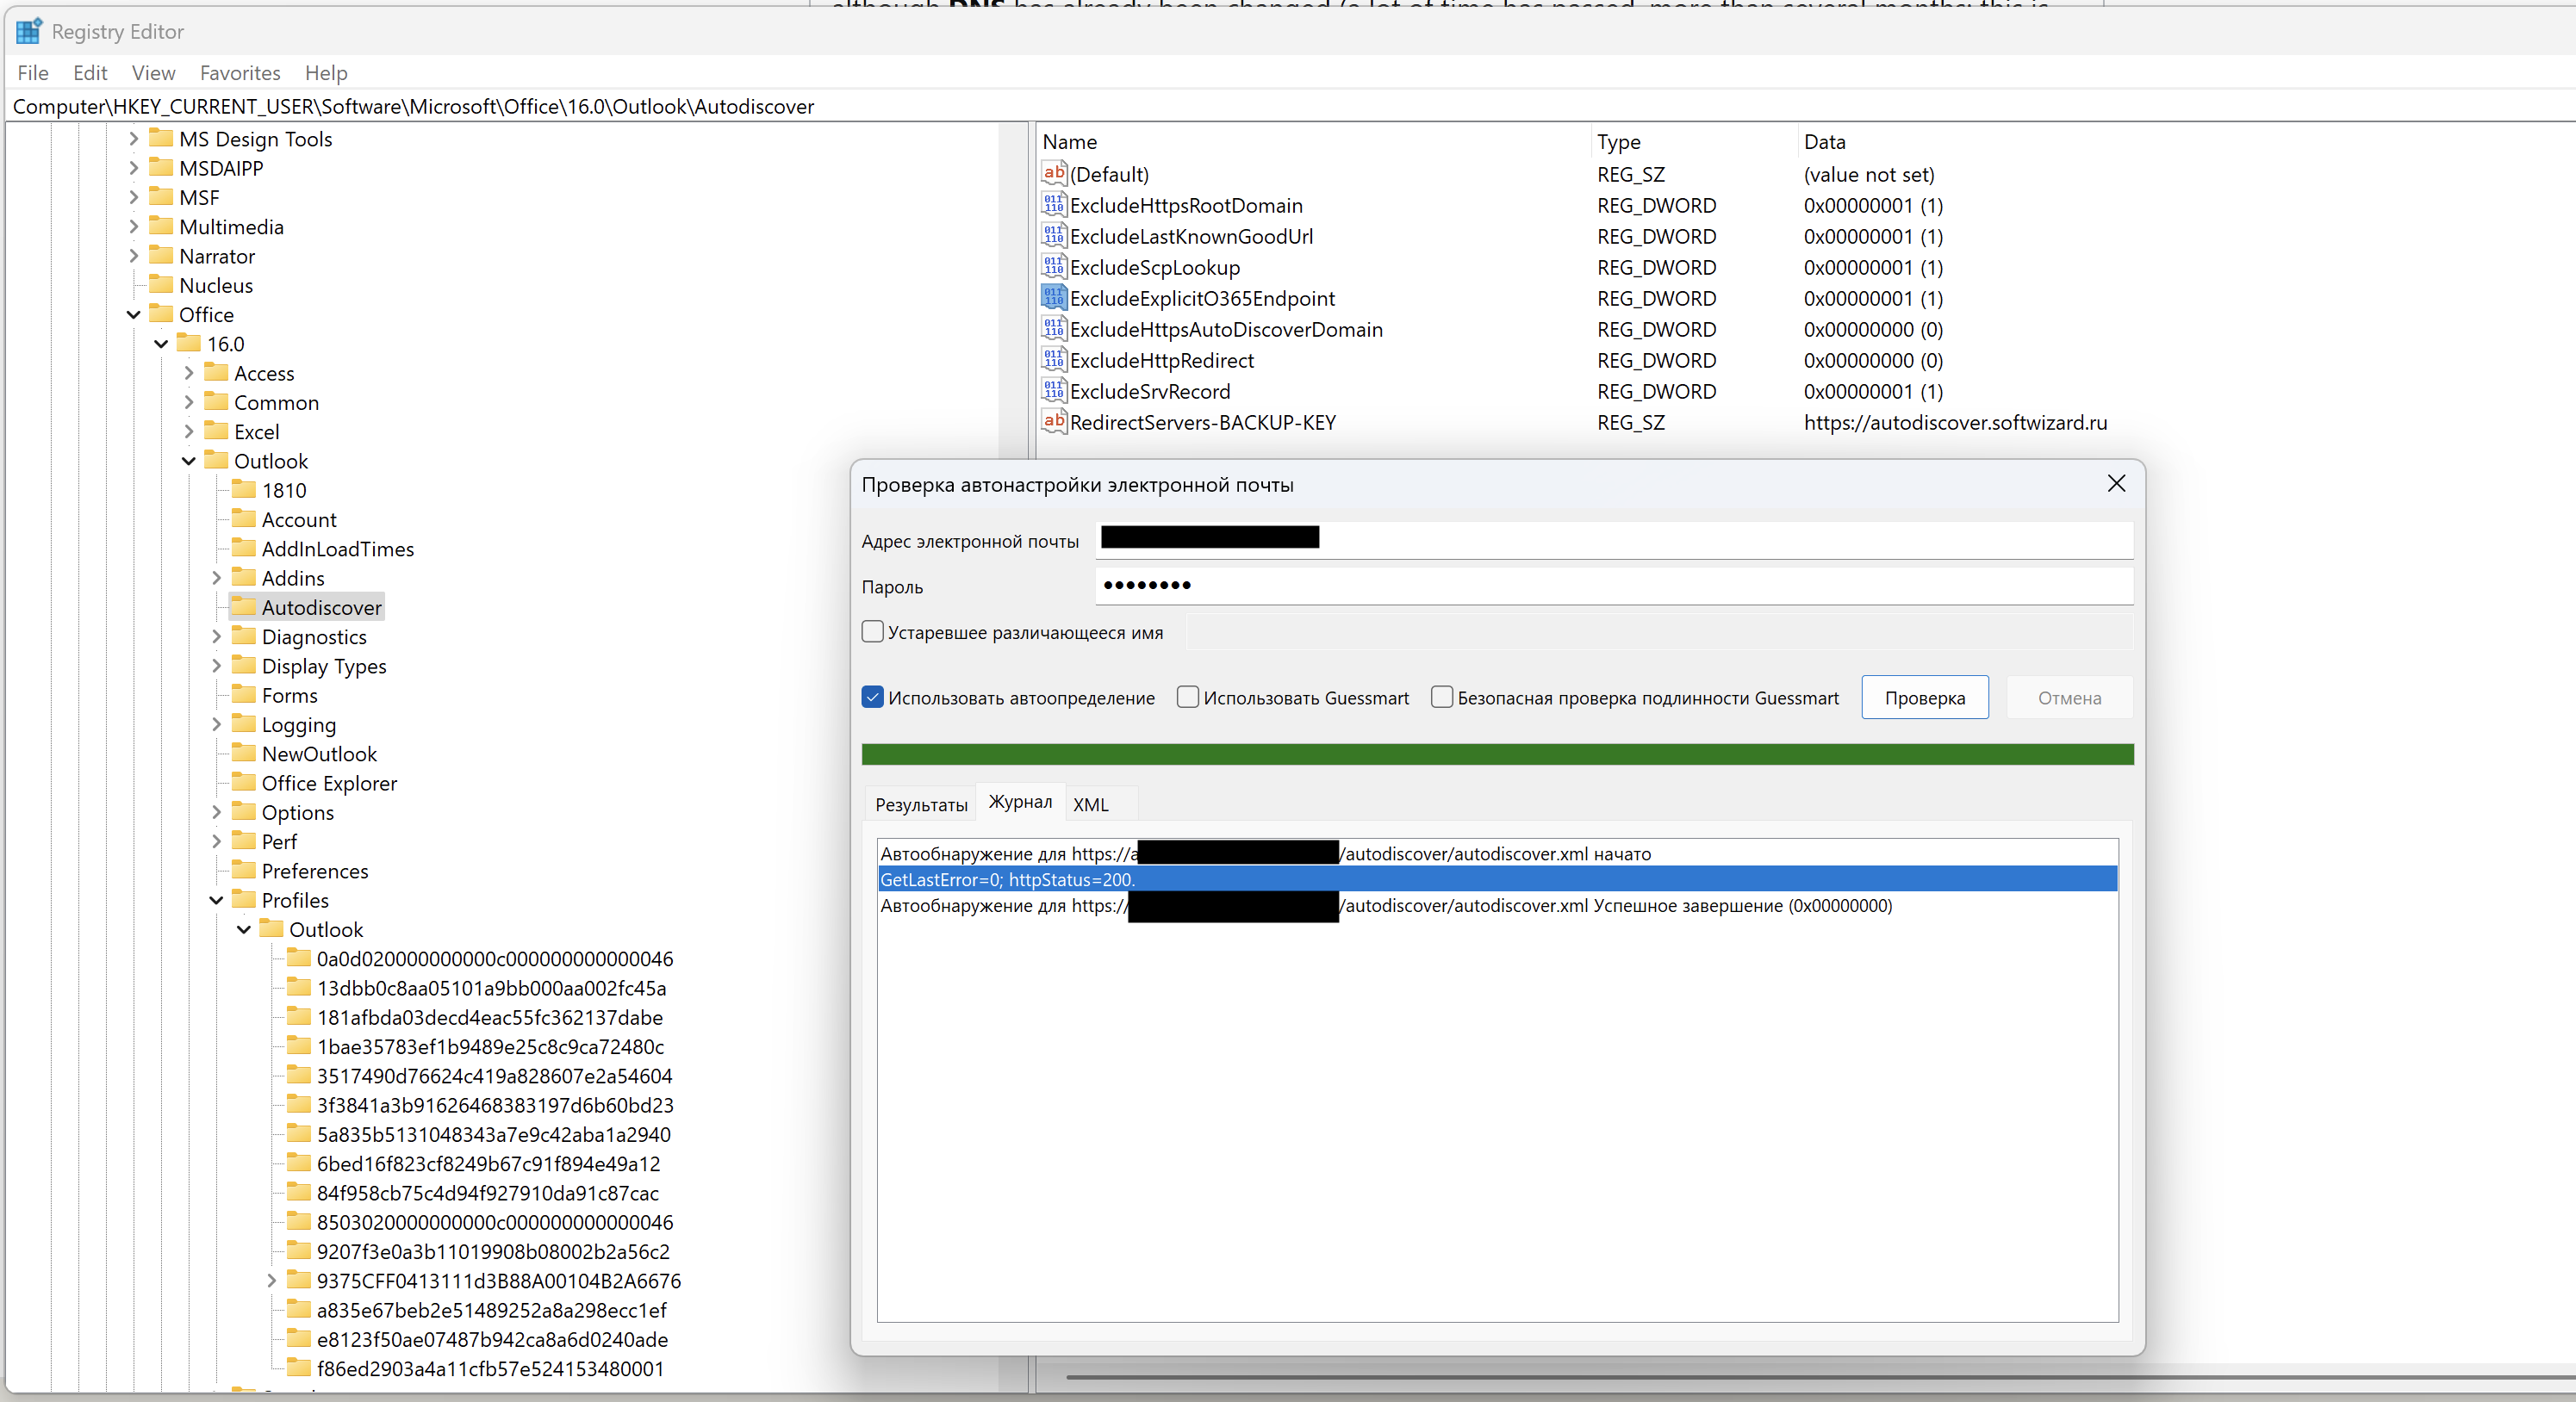The image size is (2576, 1402).
Task: Click the Autodiscover folder icon in tree
Action: pyautogui.click(x=243, y=606)
